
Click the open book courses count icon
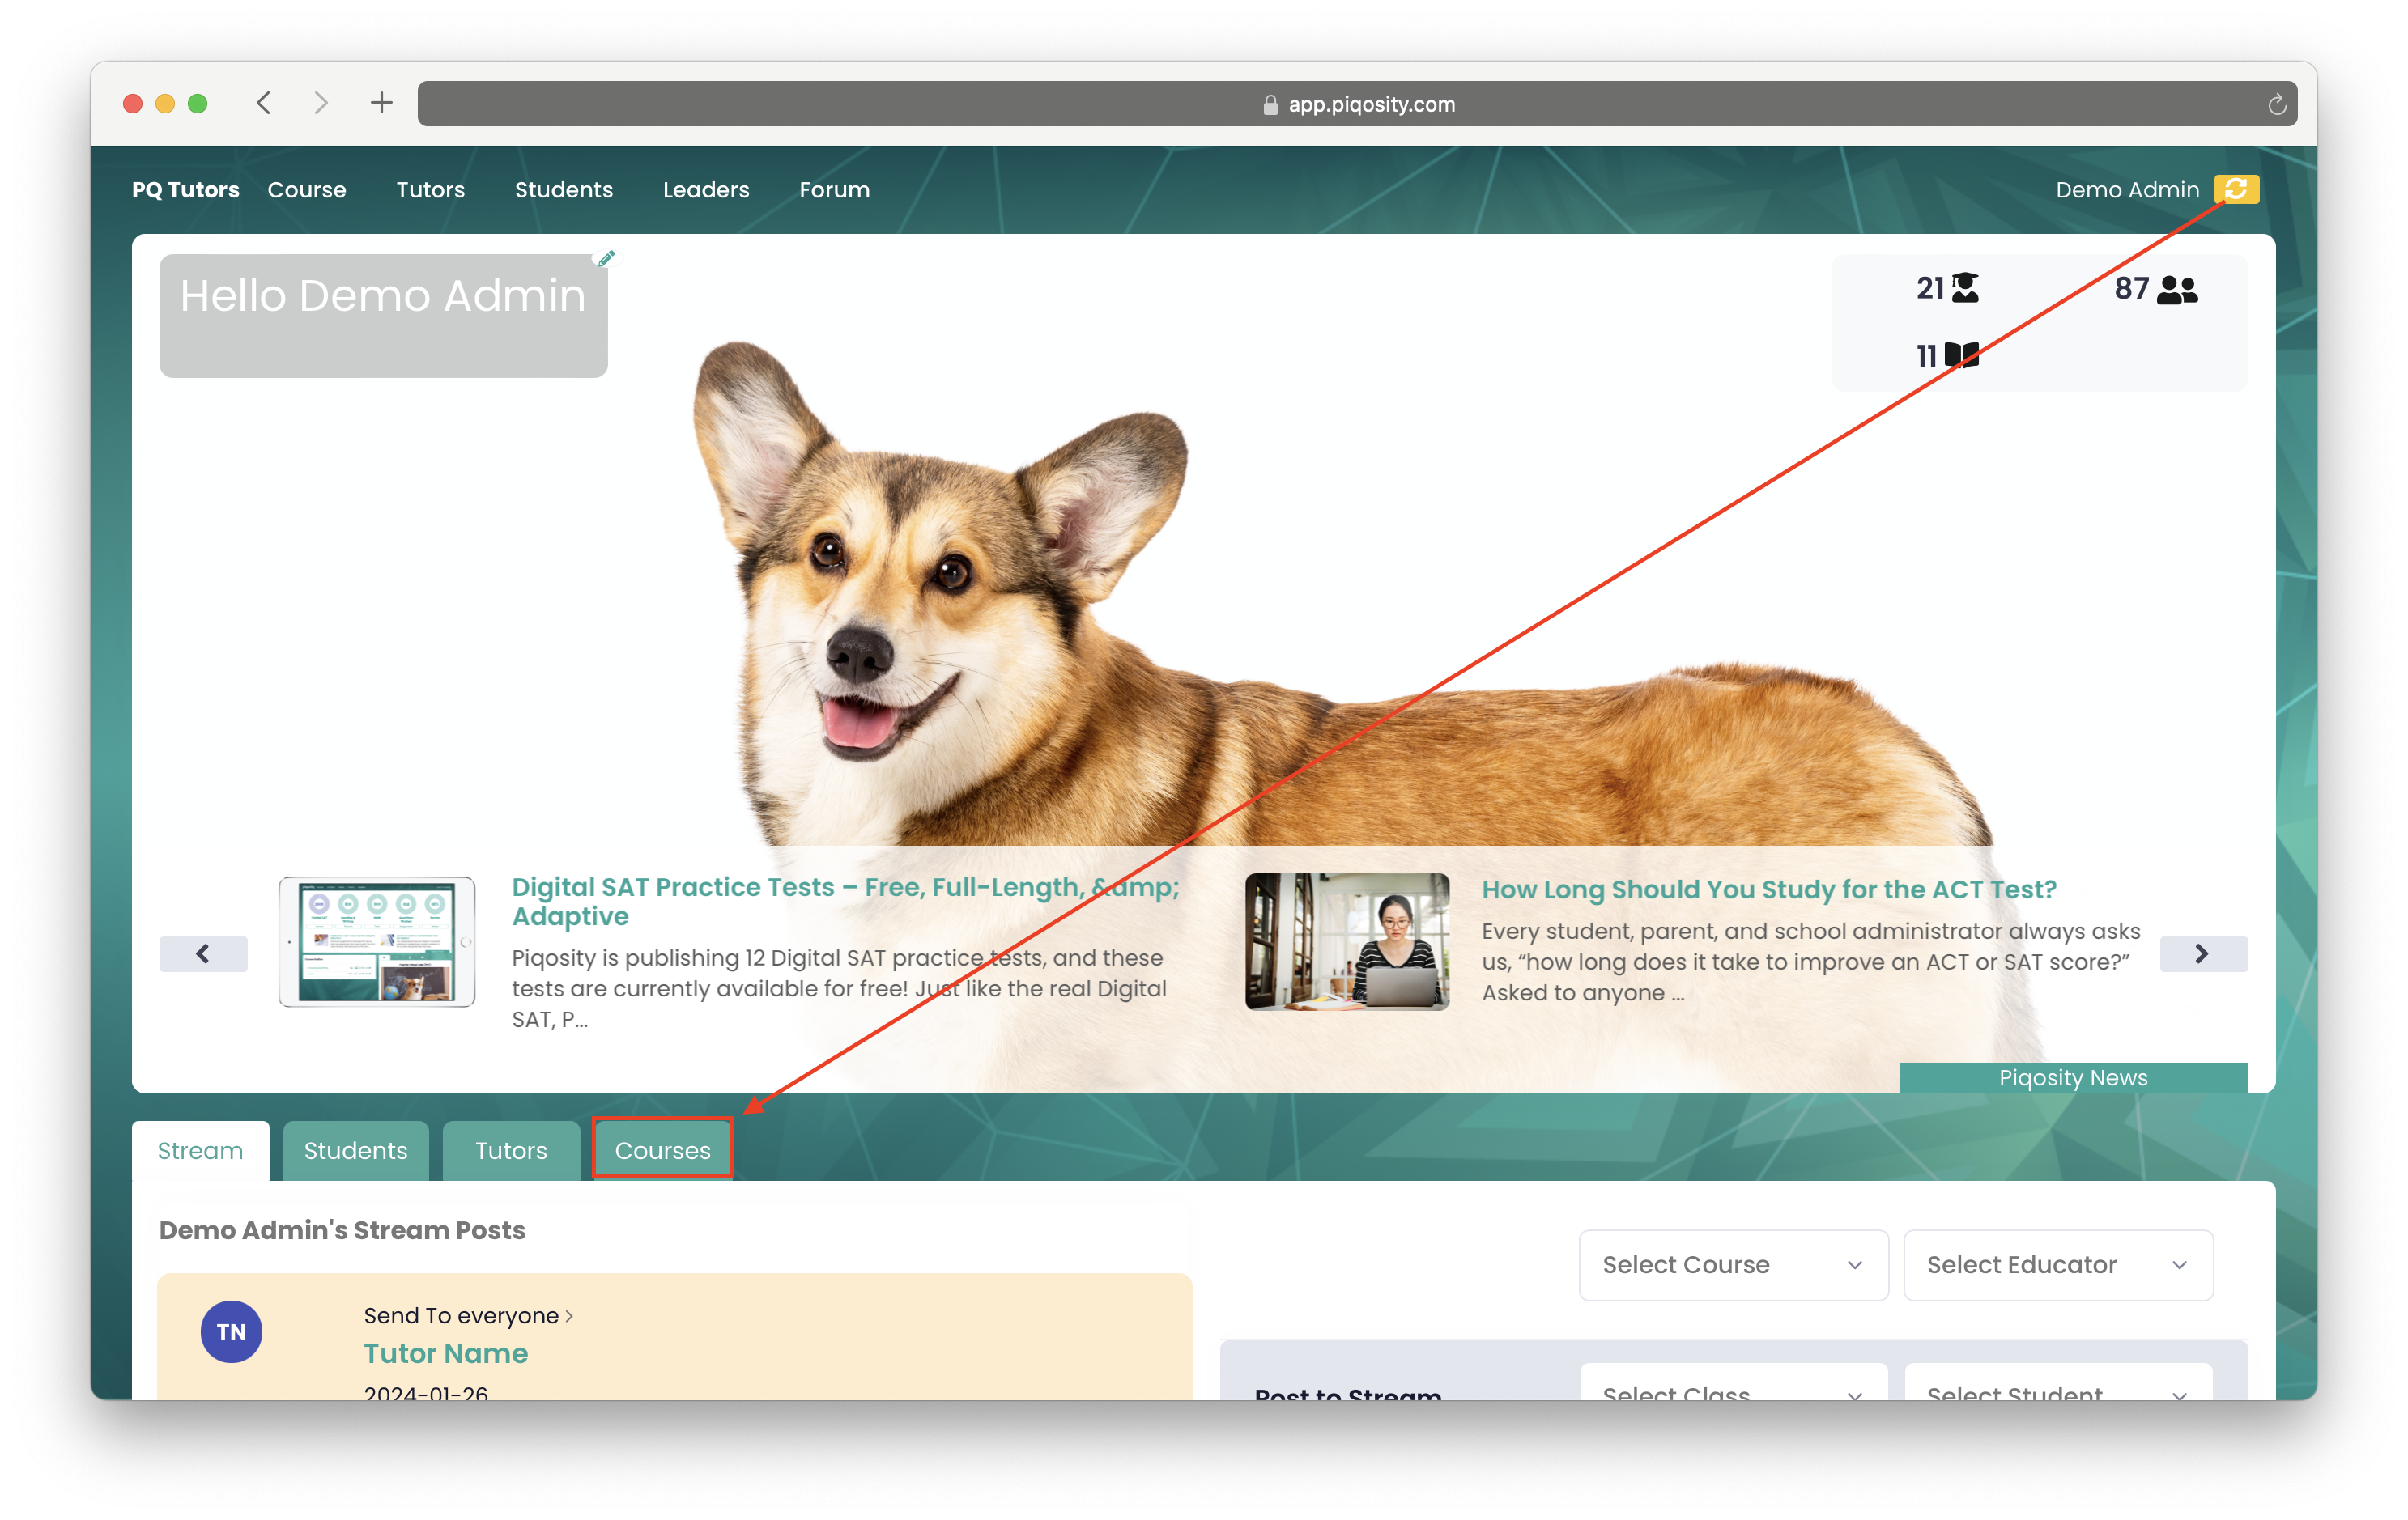pyautogui.click(x=1961, y=356)
